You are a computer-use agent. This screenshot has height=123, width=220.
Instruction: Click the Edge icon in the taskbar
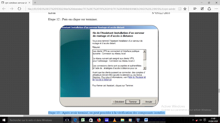tap(75, 120)
